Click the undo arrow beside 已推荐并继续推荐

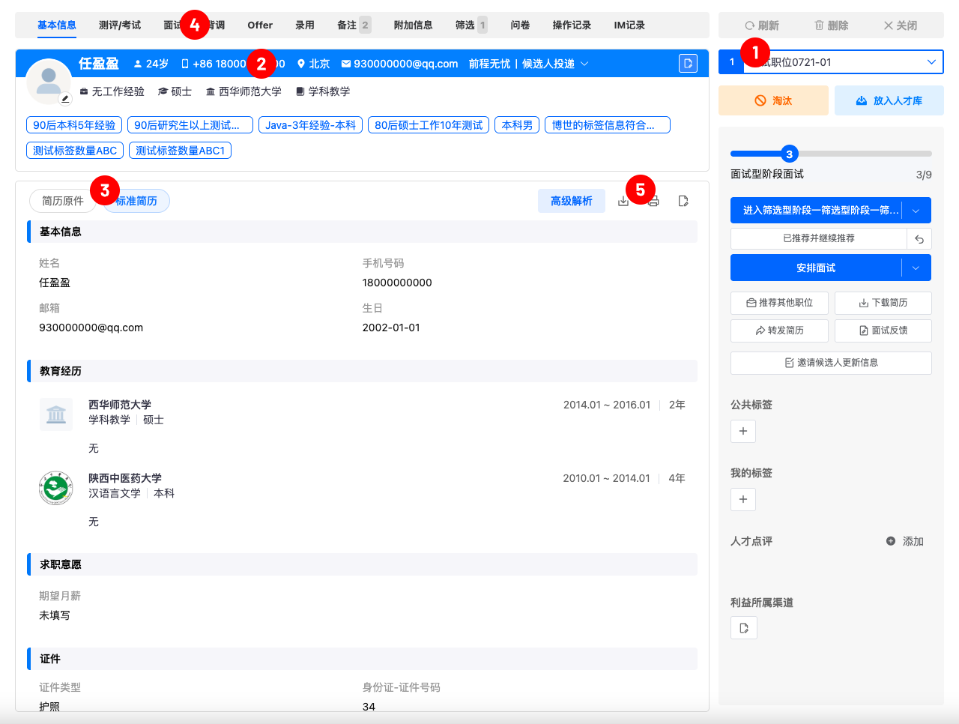click(919, 239)
